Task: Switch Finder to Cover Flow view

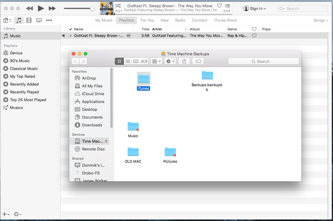Action: pyautogui.click(x=144, y=61)
